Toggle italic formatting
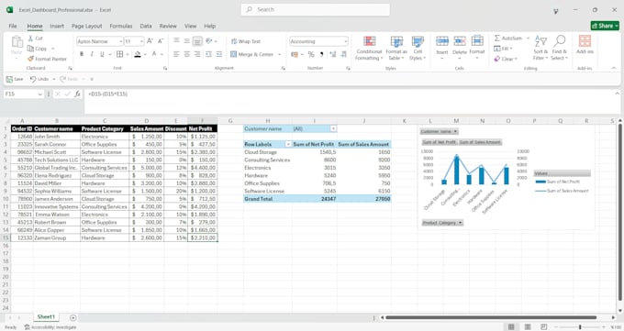The width and height of the screenshot is (624, 331). tap(92, 54)
